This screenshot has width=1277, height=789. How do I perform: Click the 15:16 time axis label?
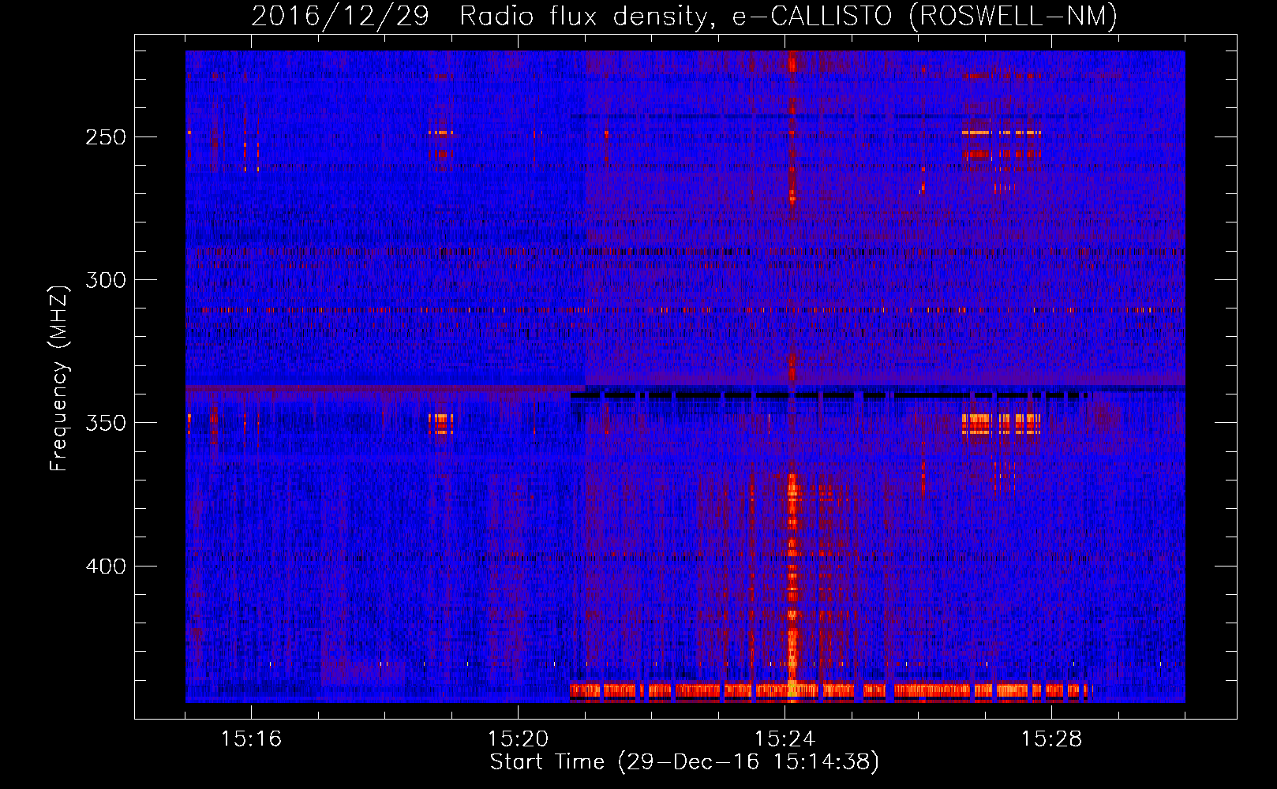pos(251,739)
